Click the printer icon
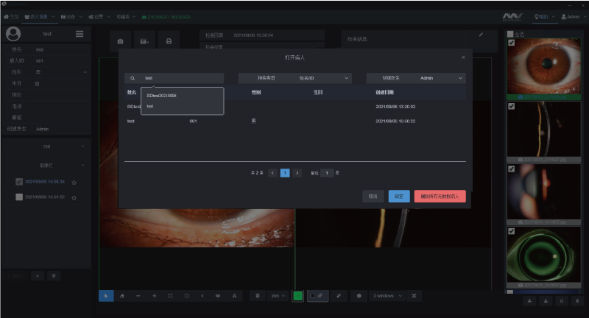589x318 pixels. tap(169, 41)
